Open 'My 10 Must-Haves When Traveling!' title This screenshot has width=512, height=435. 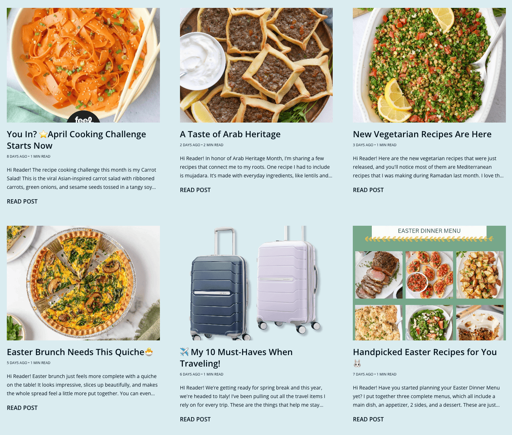(x=236, y=358)
